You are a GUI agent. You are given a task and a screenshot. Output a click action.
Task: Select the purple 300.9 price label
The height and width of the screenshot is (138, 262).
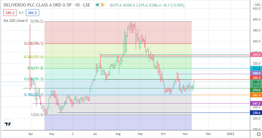click(256, 73)
